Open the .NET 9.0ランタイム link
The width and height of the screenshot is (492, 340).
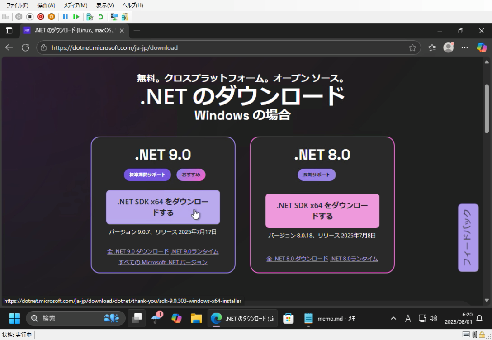pyautogui.click(x=195, y=251)
